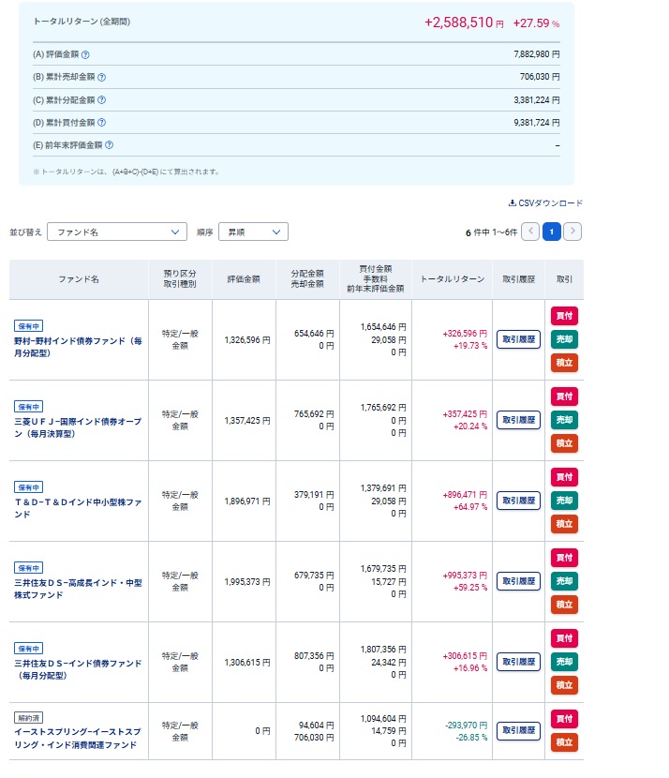Click 売却 for 三菱UFJ 国際インド債券オープン

coord(564,420)
